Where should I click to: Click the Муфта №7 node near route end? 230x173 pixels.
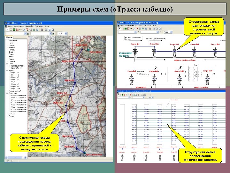point(77,149)
